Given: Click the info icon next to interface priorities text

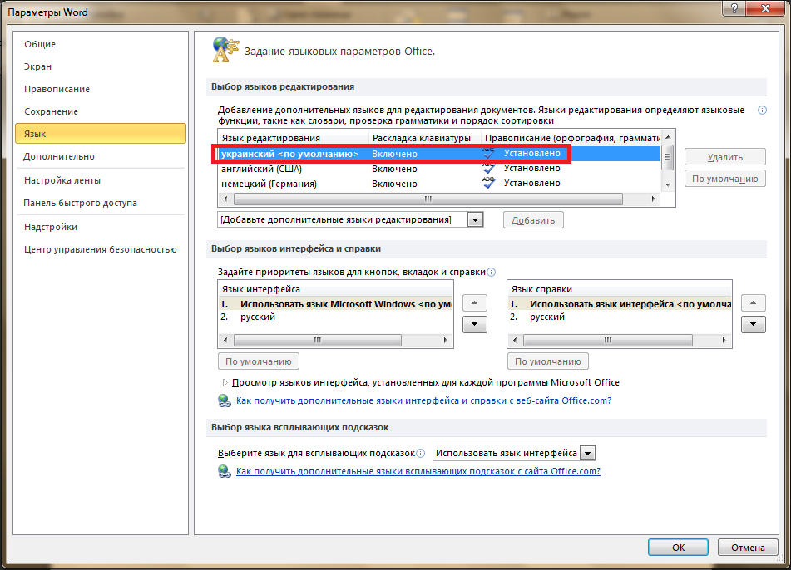Looking at the screenshot, I should coord(492,273).
